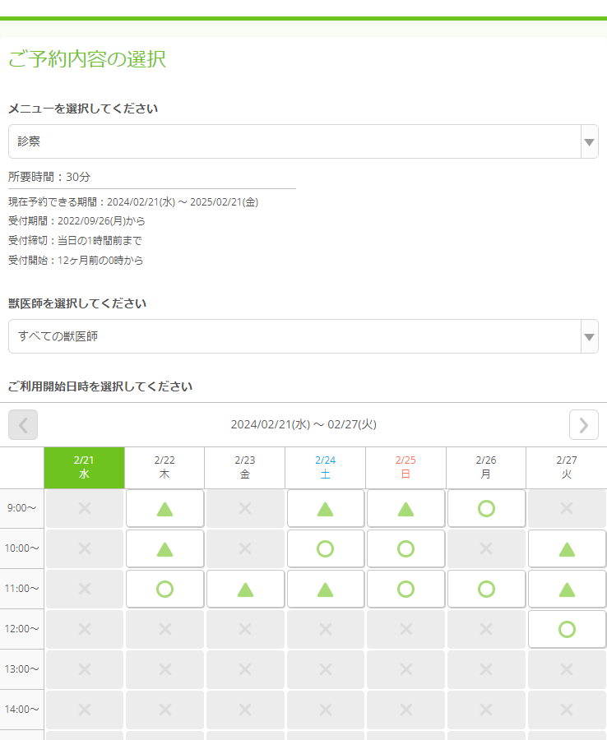
Task: Book the circle slot on 2/22 at 11:00
Action: (164, 589)
